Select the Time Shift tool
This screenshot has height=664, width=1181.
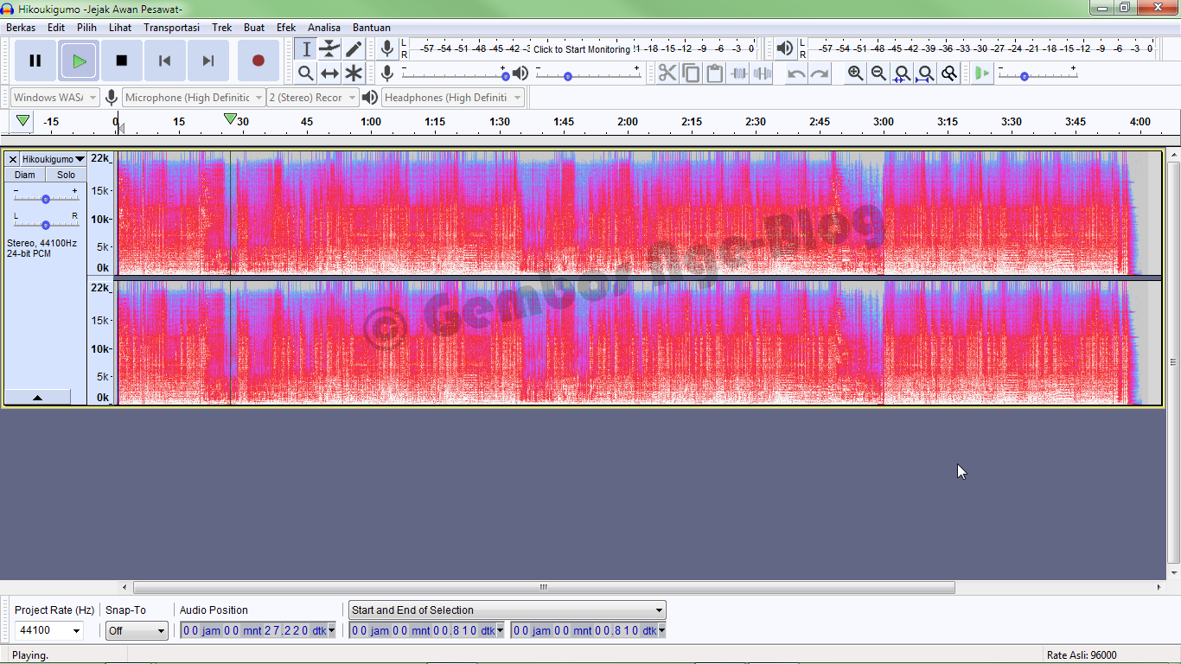coord(329,73)
